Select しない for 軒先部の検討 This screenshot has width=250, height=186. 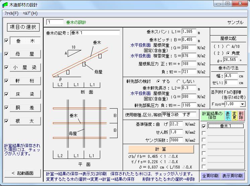(x=179, y=81)
